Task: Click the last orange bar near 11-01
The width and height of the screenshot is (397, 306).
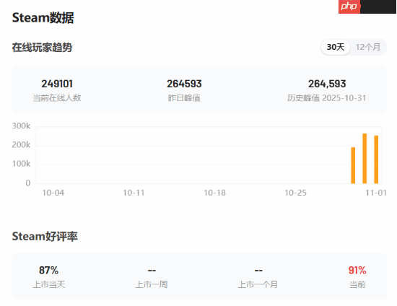Action: (x=376, y=159)
